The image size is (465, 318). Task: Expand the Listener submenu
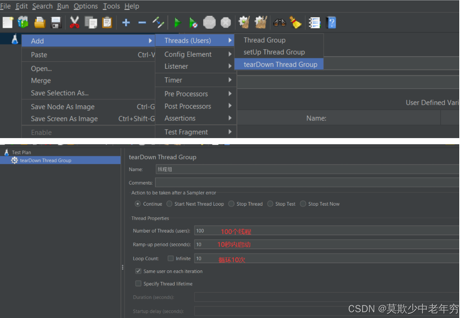196,66
